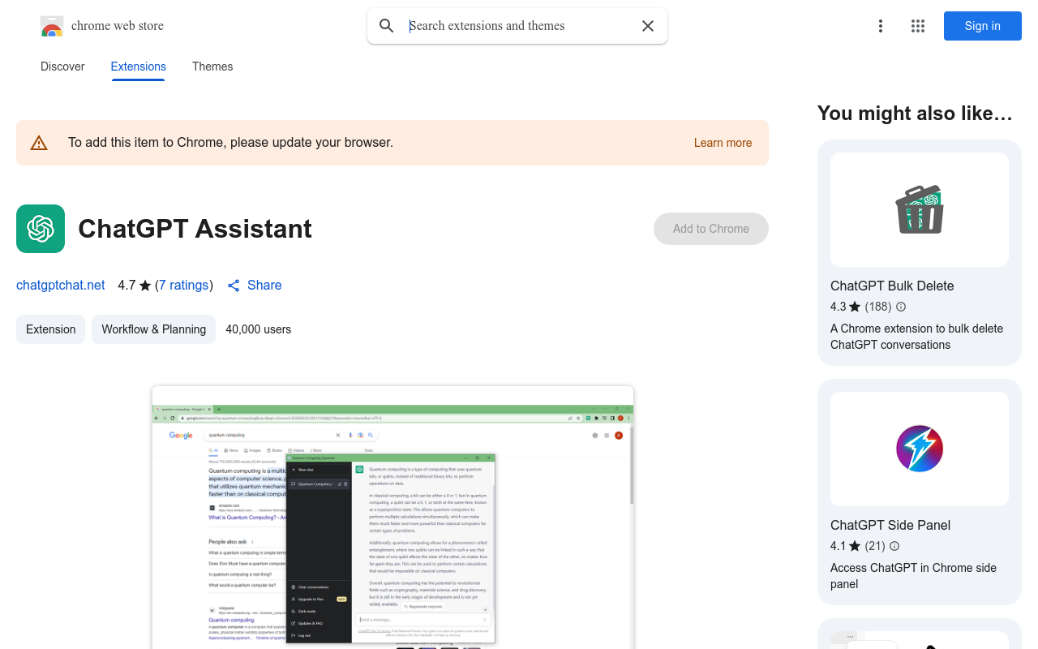Open the Google apps launcher
The image size is (1038, 649).
(917, 26)
